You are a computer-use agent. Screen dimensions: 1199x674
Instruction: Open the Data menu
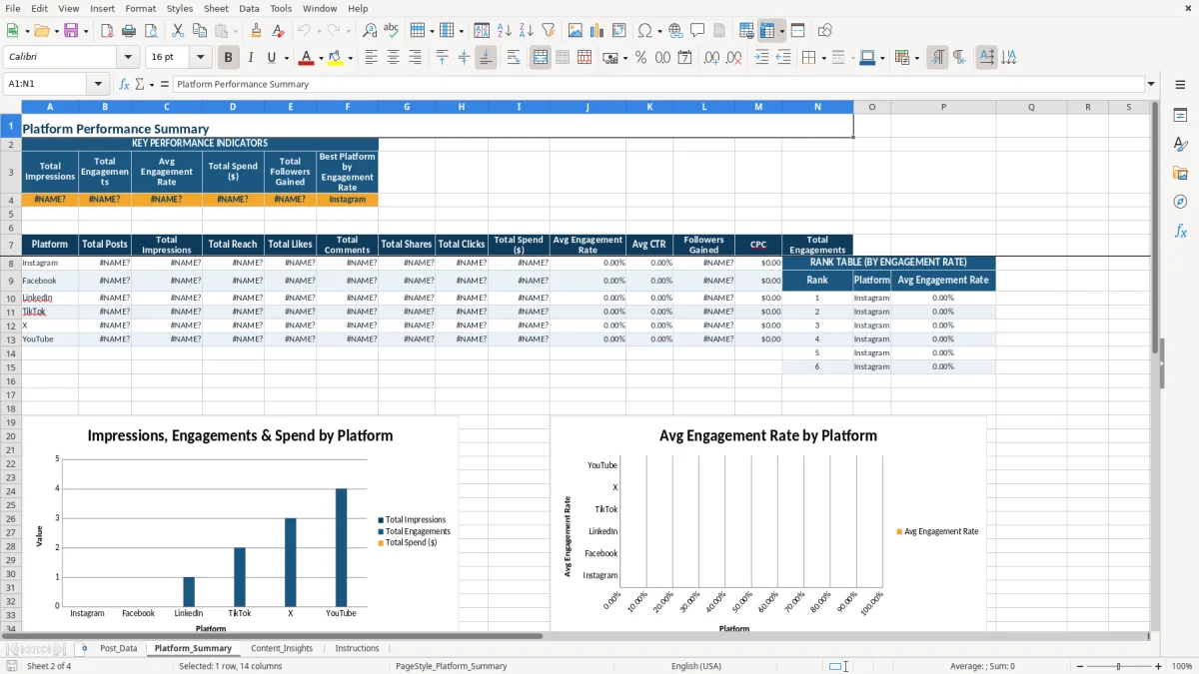249,8
